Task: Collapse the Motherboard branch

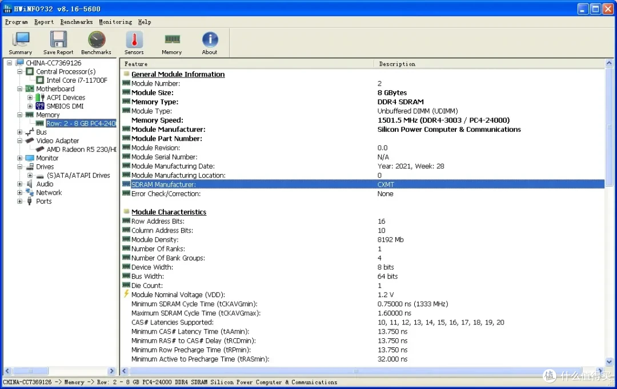Action: pos(19,88)
